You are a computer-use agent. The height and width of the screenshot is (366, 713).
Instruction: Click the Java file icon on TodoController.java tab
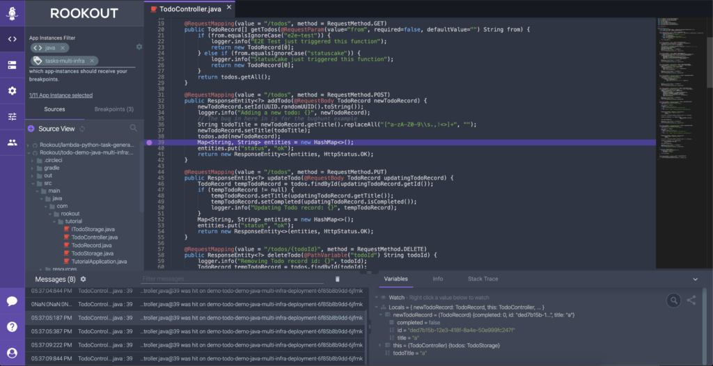(154, 8)
